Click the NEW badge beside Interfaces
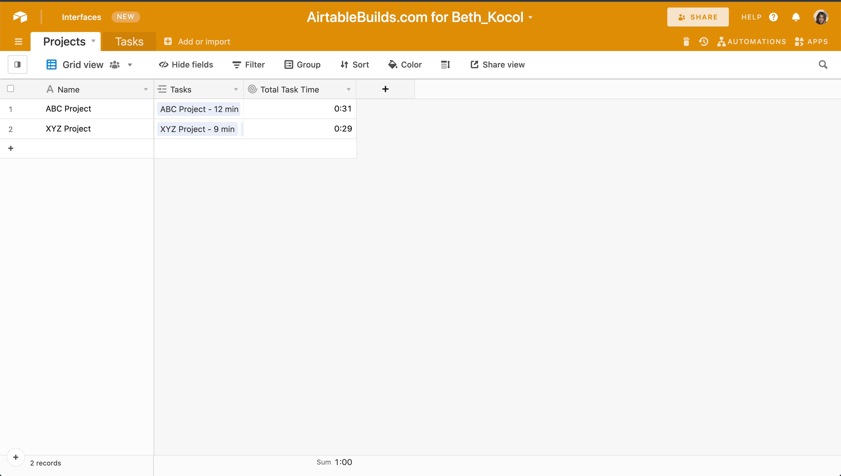Screen dimensions: 841x476 (x=126, y=17)
